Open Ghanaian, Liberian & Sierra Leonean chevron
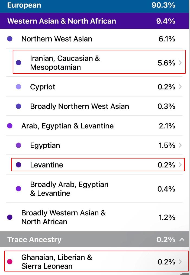This screenshot has width=190, height=275. (x=181, y=262)
